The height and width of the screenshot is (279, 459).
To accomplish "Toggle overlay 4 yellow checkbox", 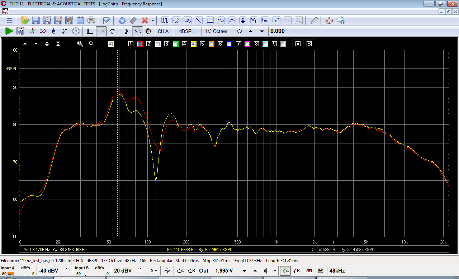I will point(194,44).
